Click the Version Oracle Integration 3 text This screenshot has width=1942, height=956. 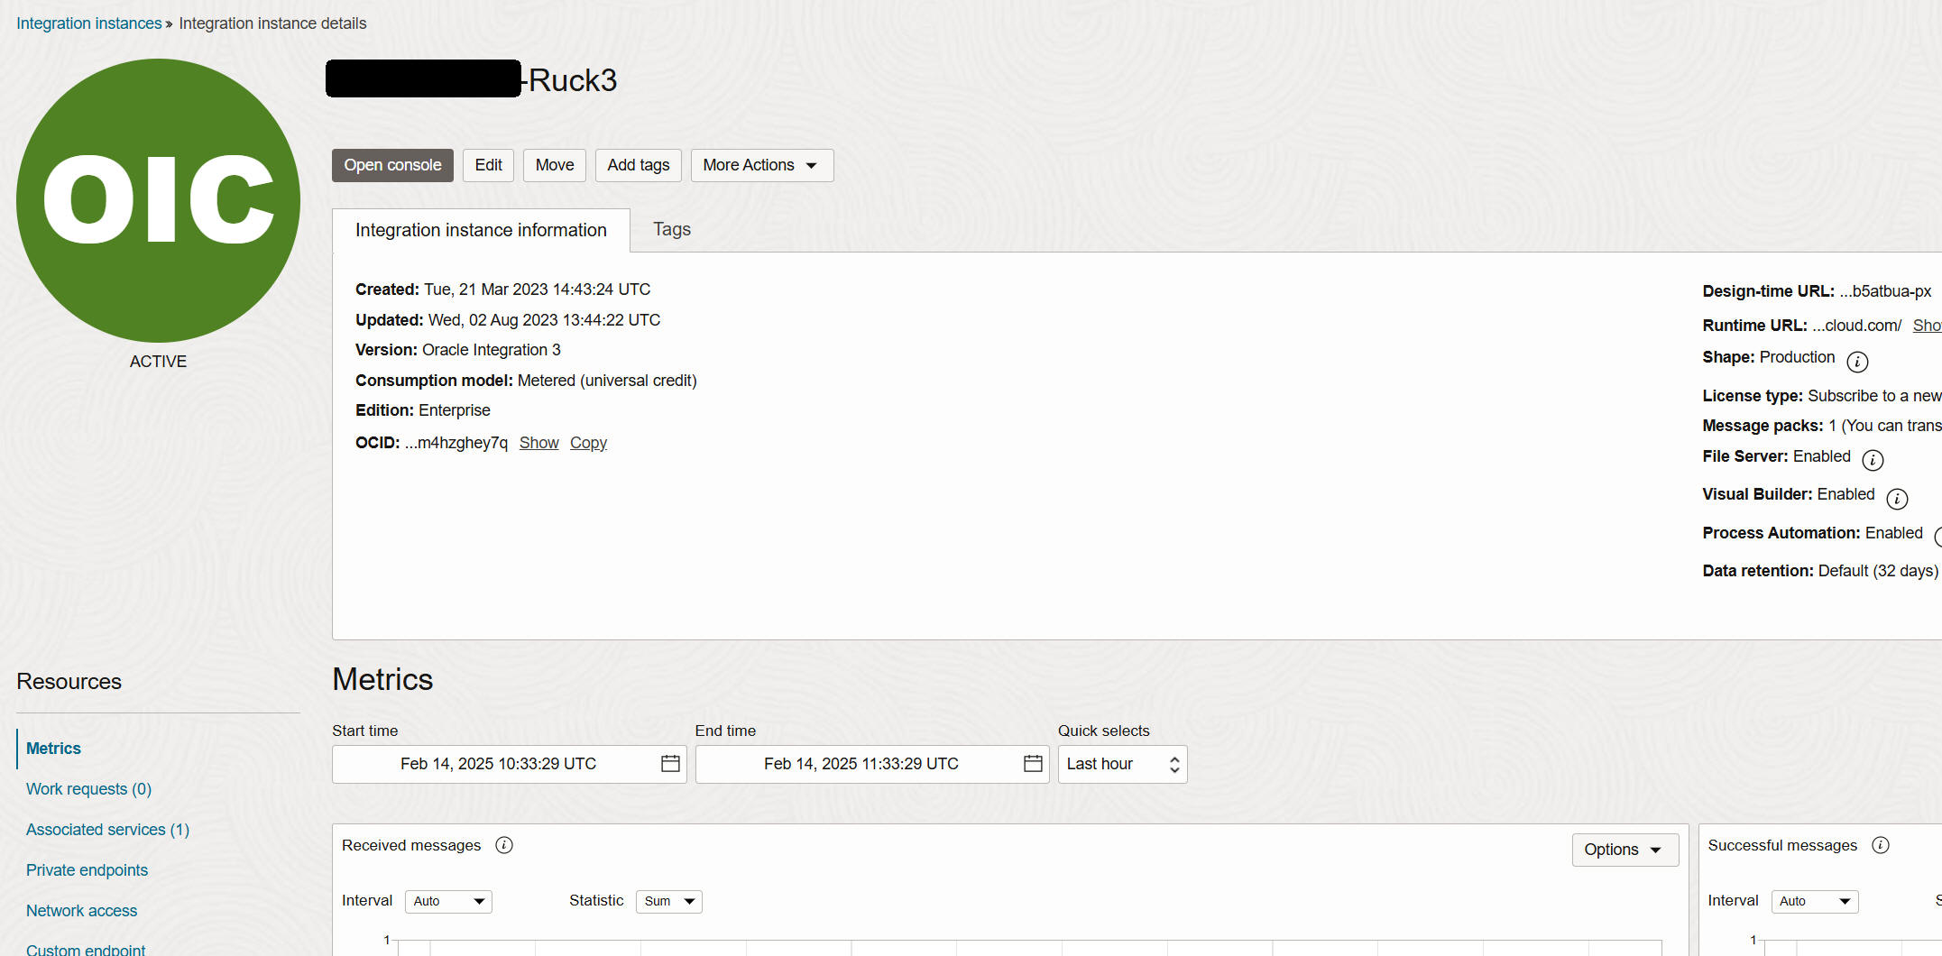(458, 350)
